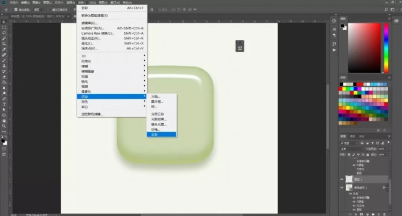Toggle lock all for layer
Image resolution: width=402 pixels, height=216 pixels.
368,155
